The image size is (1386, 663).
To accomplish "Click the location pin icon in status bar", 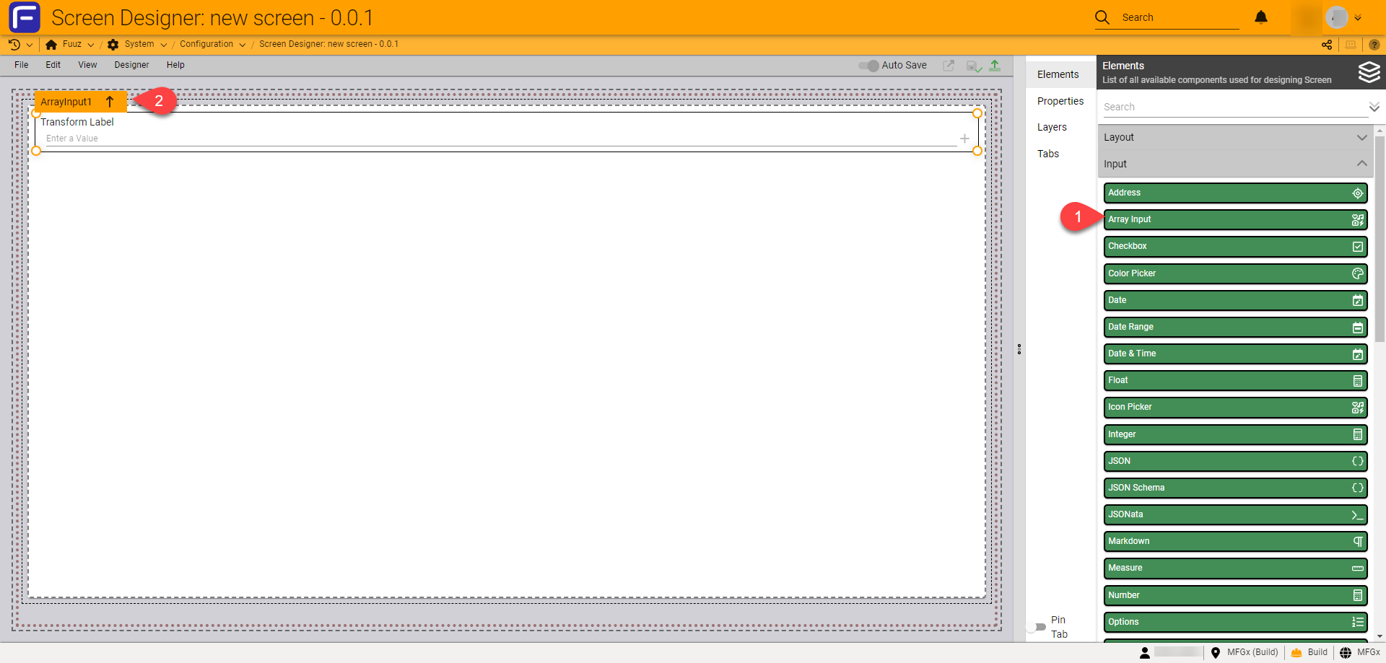I will click(x=1216, y=652).
